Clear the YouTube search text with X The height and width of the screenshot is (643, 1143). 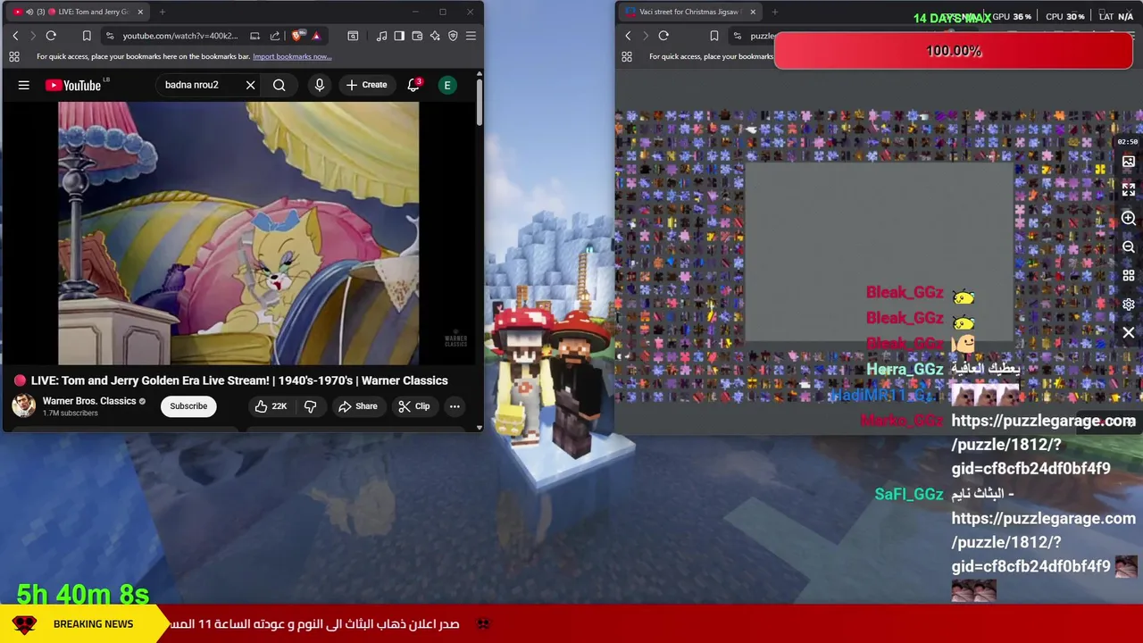(x=250, y=85)
